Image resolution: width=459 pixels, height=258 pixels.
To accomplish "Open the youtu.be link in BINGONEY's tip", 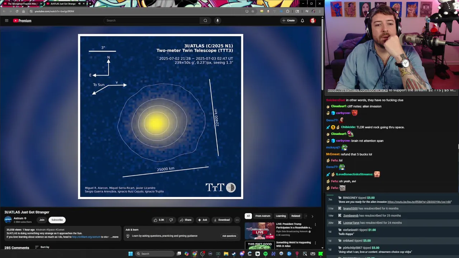I will pos(419,202).
